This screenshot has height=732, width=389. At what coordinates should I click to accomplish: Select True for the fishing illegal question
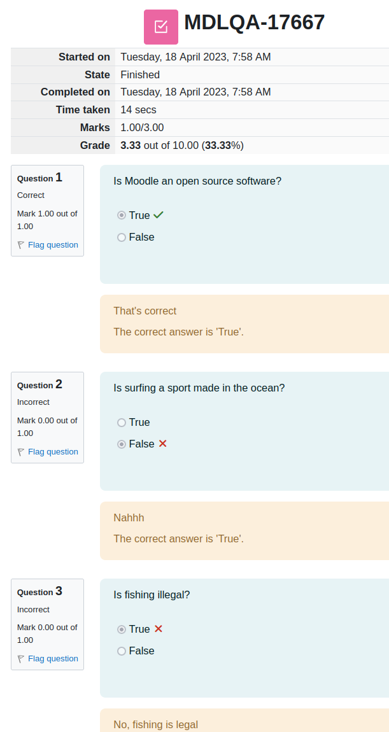click(x=122, y=630)
